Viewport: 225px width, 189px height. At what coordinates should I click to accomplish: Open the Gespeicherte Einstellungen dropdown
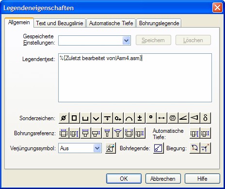127,40
